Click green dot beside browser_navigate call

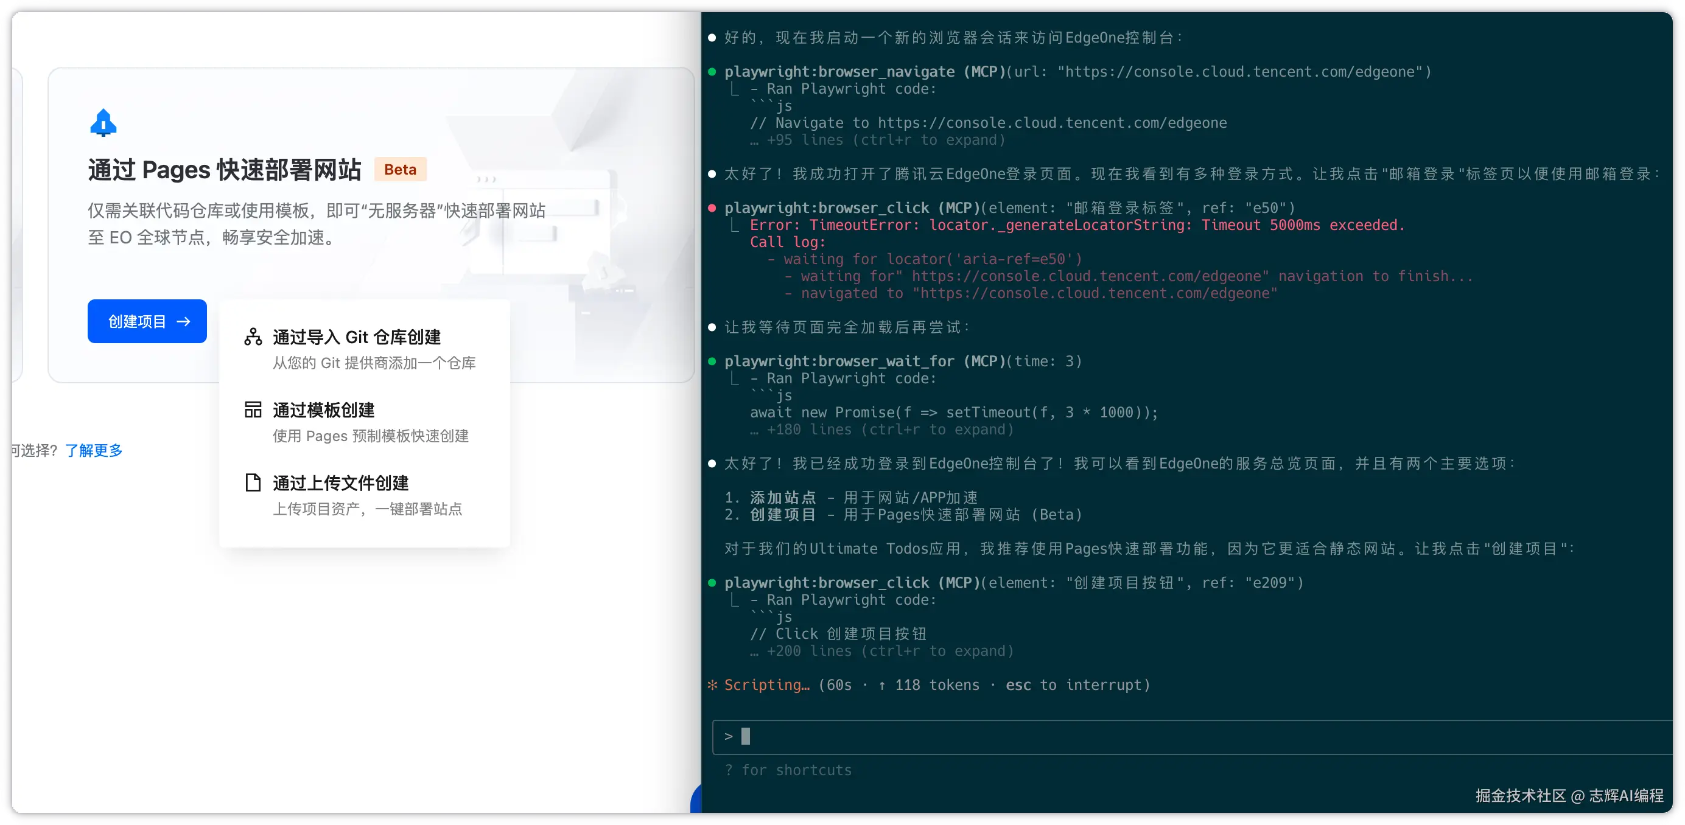tap(712, 72)
